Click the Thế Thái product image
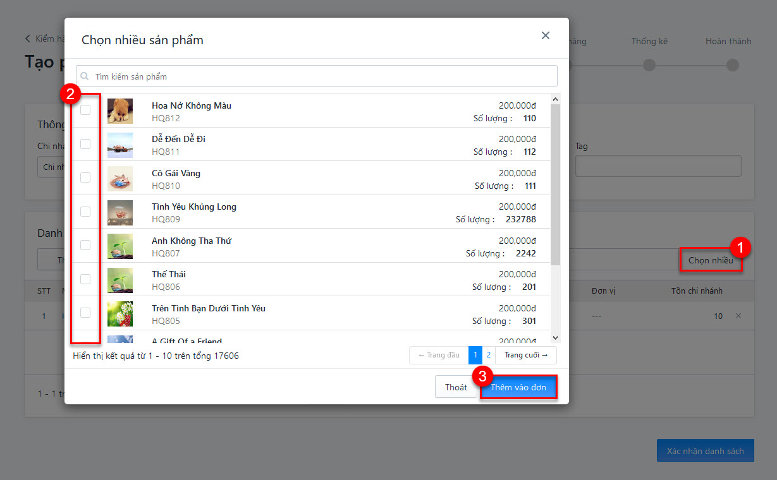The image size is (777, 480). pyautogui.click(x=120, y=280)
